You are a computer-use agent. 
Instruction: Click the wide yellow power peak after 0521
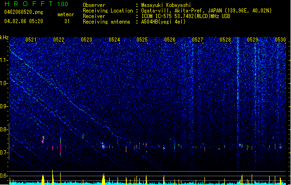pos(43,179)
